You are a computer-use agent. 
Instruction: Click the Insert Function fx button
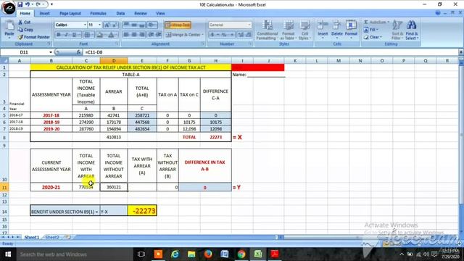tap(78, 52)
